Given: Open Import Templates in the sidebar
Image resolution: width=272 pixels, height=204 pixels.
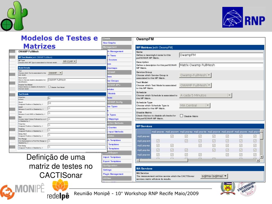Looking at the screenshot, I should (x=112, y=157).
